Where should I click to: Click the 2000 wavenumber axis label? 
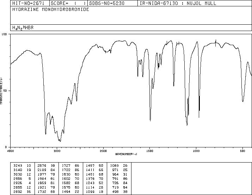click(103, 151)
